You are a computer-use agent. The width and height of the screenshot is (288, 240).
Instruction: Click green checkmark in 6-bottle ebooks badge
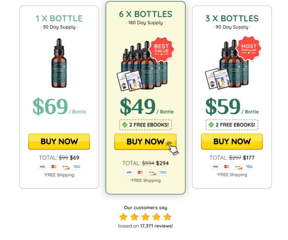tap(125, 125)
